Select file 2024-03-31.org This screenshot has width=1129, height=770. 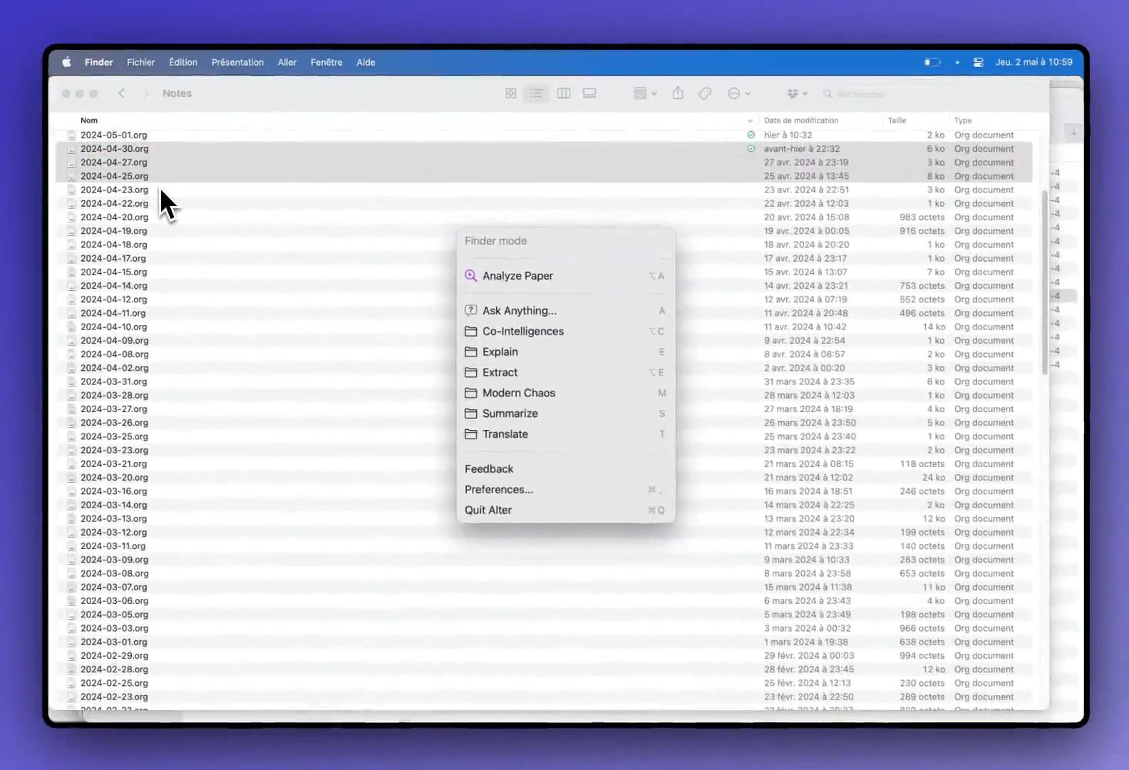point(114,381)
